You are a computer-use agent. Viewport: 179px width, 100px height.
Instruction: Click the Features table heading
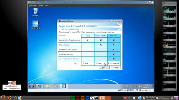click(x=62, y=36)
